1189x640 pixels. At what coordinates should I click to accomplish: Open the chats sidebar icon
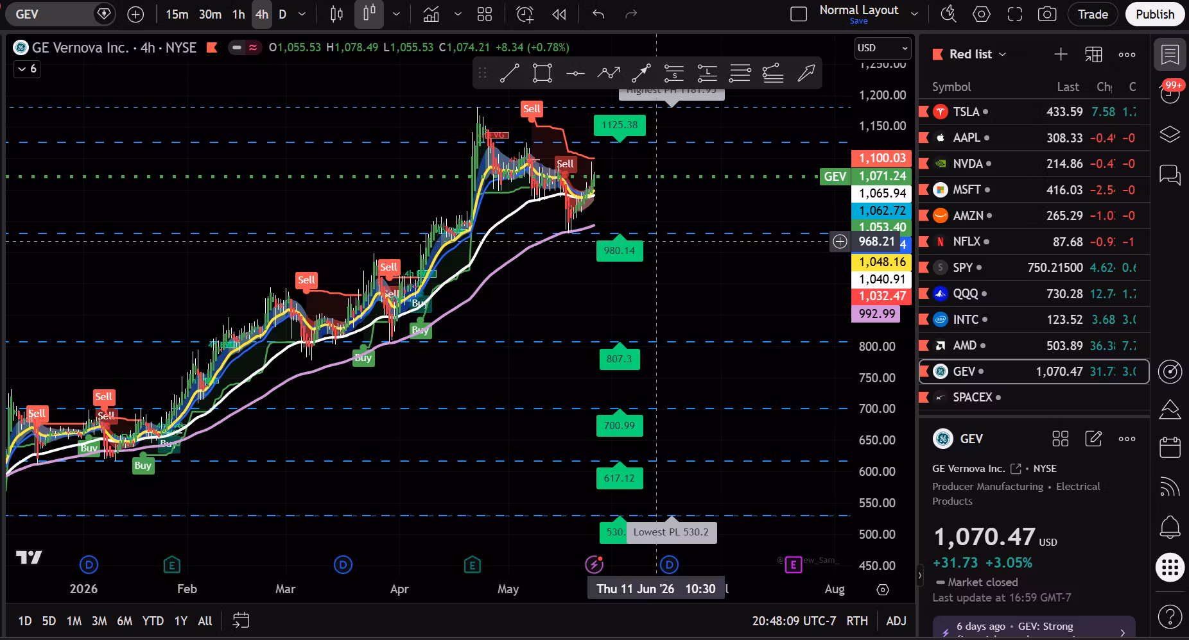pos(1170,174)
